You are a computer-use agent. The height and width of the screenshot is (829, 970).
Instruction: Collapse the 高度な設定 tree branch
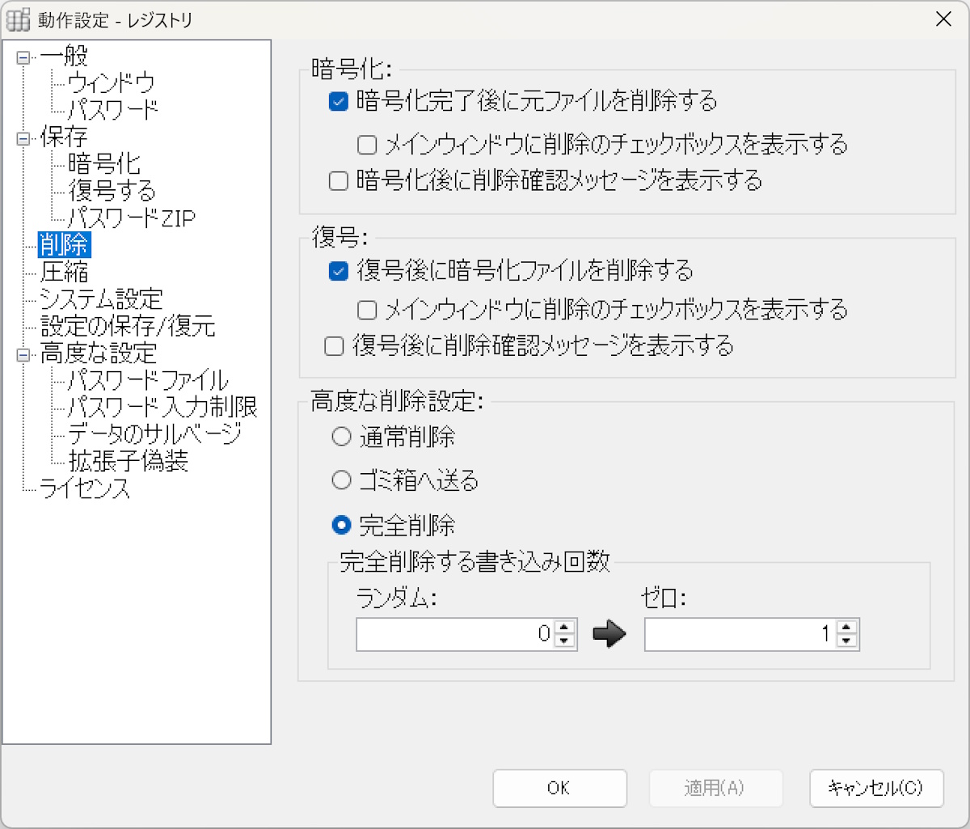coord(23,353)
